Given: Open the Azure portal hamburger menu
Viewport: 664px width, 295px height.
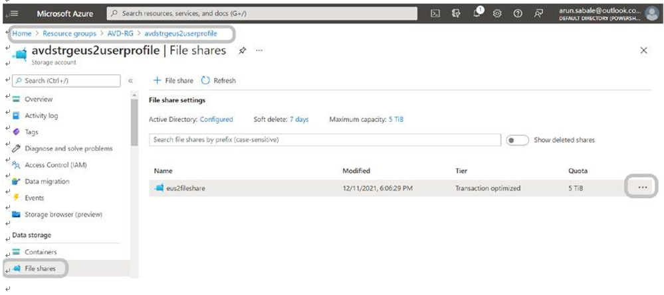Looking at the screenshot, I should [13, 13].
